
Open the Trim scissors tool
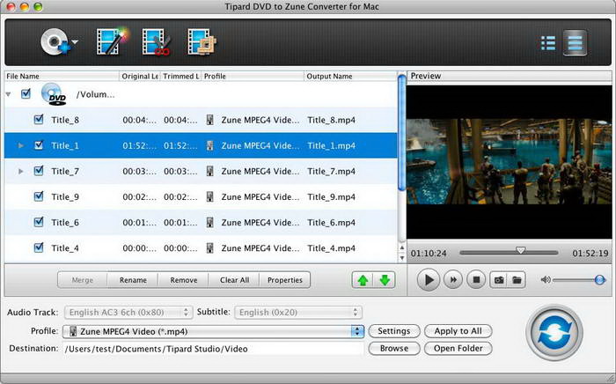point(158,41)
